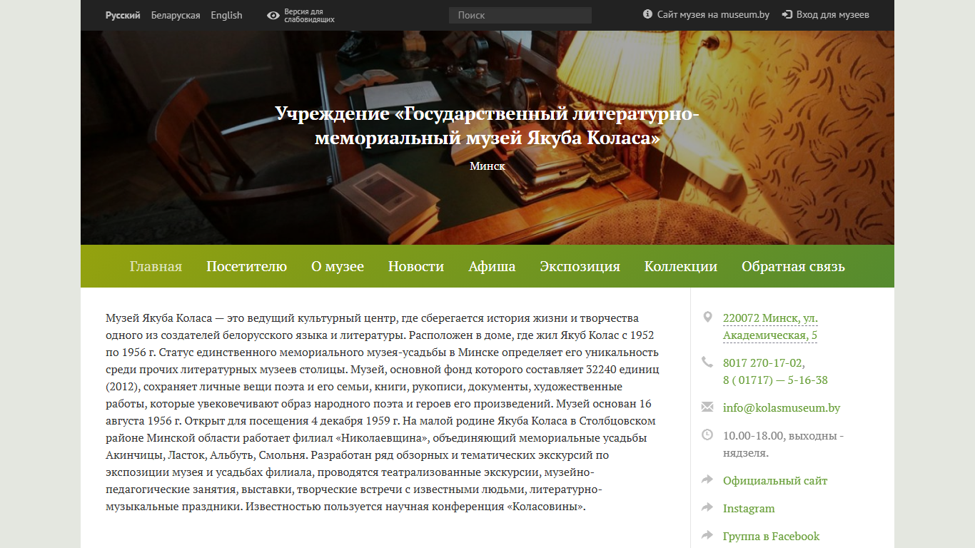Open Версия для слабовидящих

pyautogui.click(x=309, y=16)
